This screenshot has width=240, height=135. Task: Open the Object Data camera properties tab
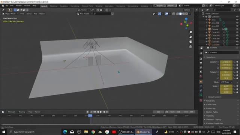pyautogui.click(x=201, y=95)
